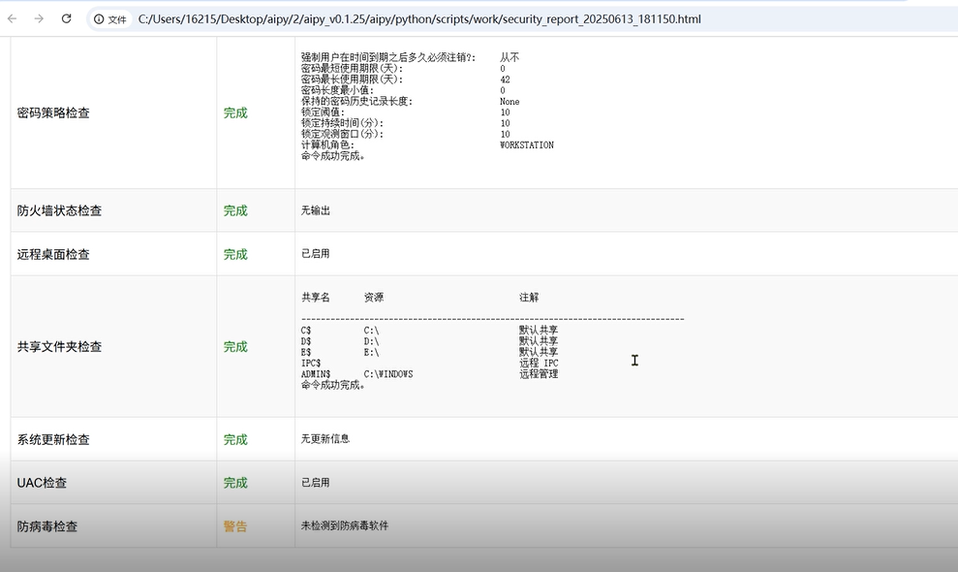
Task: Select the 共享文件夹检查 row label
Action: point(59,347)
